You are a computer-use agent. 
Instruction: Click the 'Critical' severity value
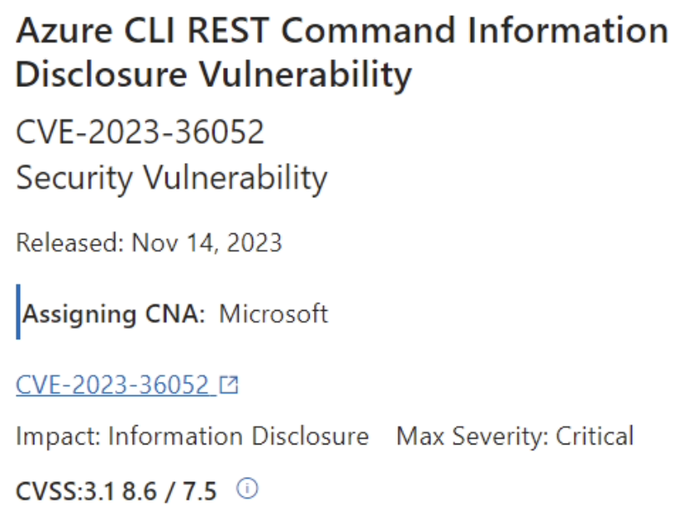coord(594,436)
